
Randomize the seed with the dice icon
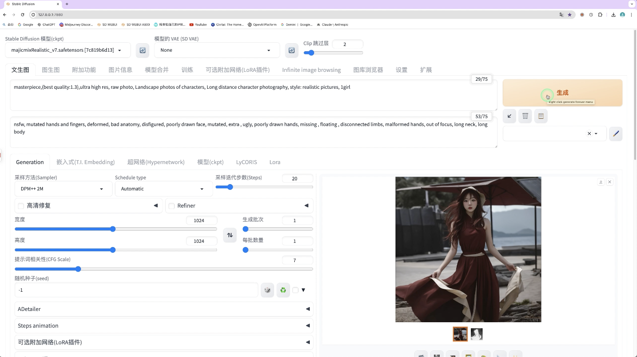(267, 290)
